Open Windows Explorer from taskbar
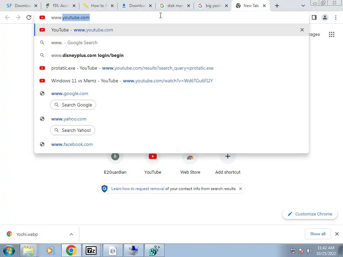 click(x=29, y=250)
